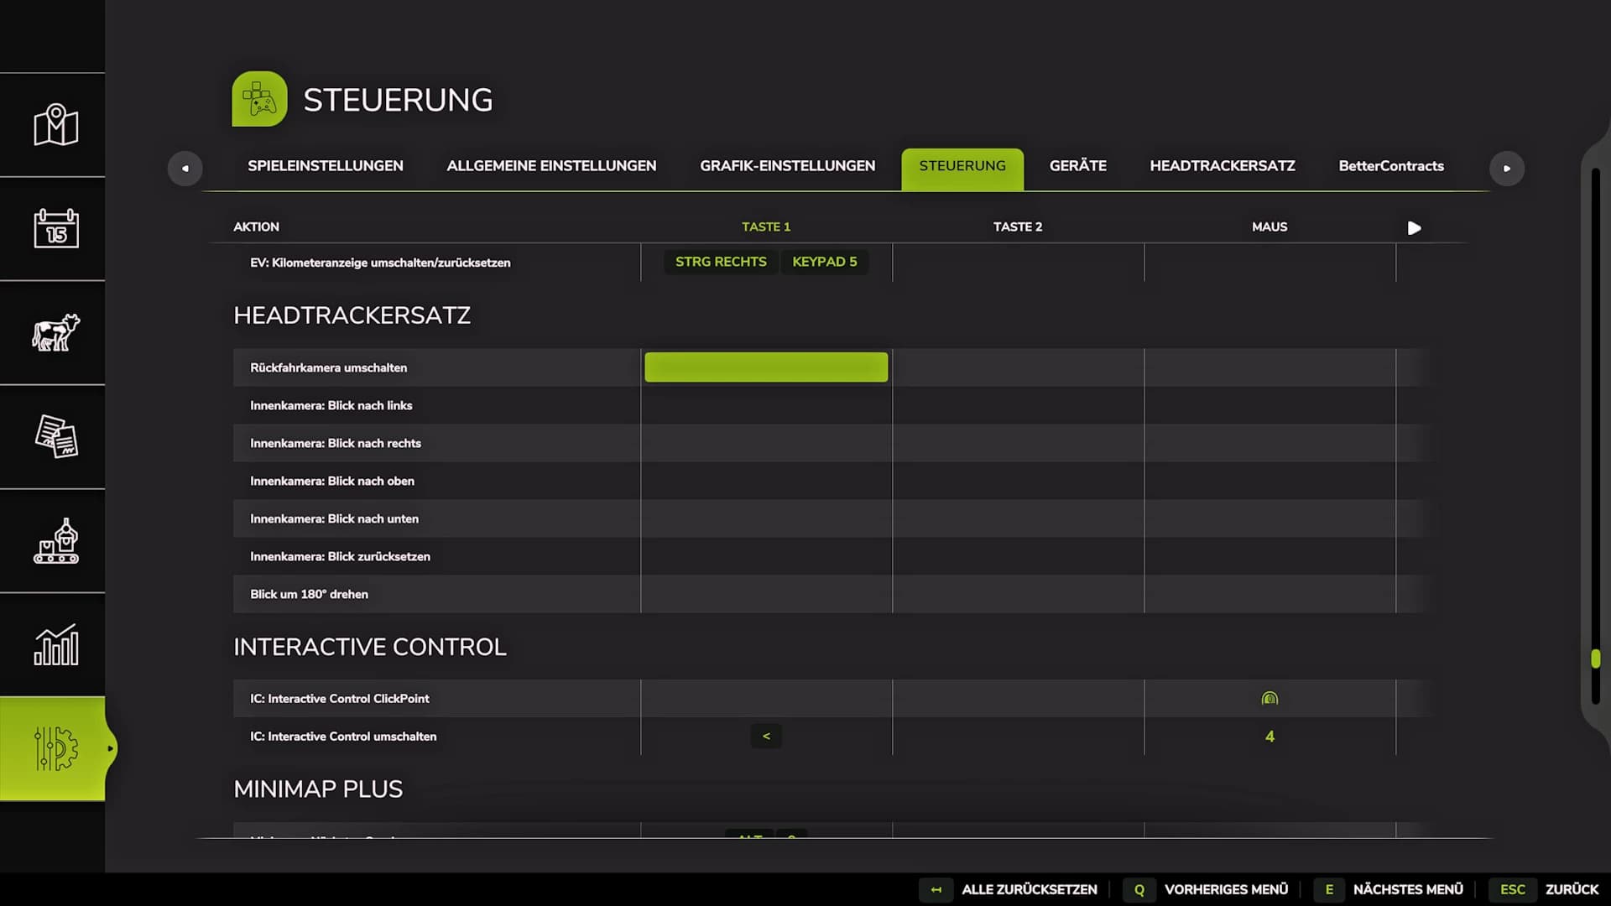Click the mouse icon for IC ClickPoint

click(1270, 698)
